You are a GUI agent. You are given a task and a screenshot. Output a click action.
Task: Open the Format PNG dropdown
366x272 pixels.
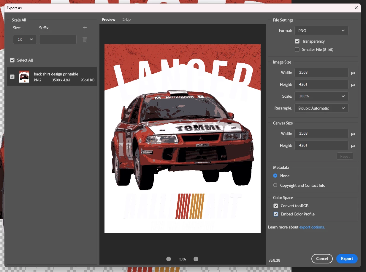coord(321,30)
